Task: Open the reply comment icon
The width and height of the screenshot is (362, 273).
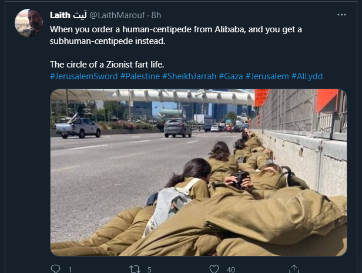Action: pyautogui.click(x=55, y=269)
